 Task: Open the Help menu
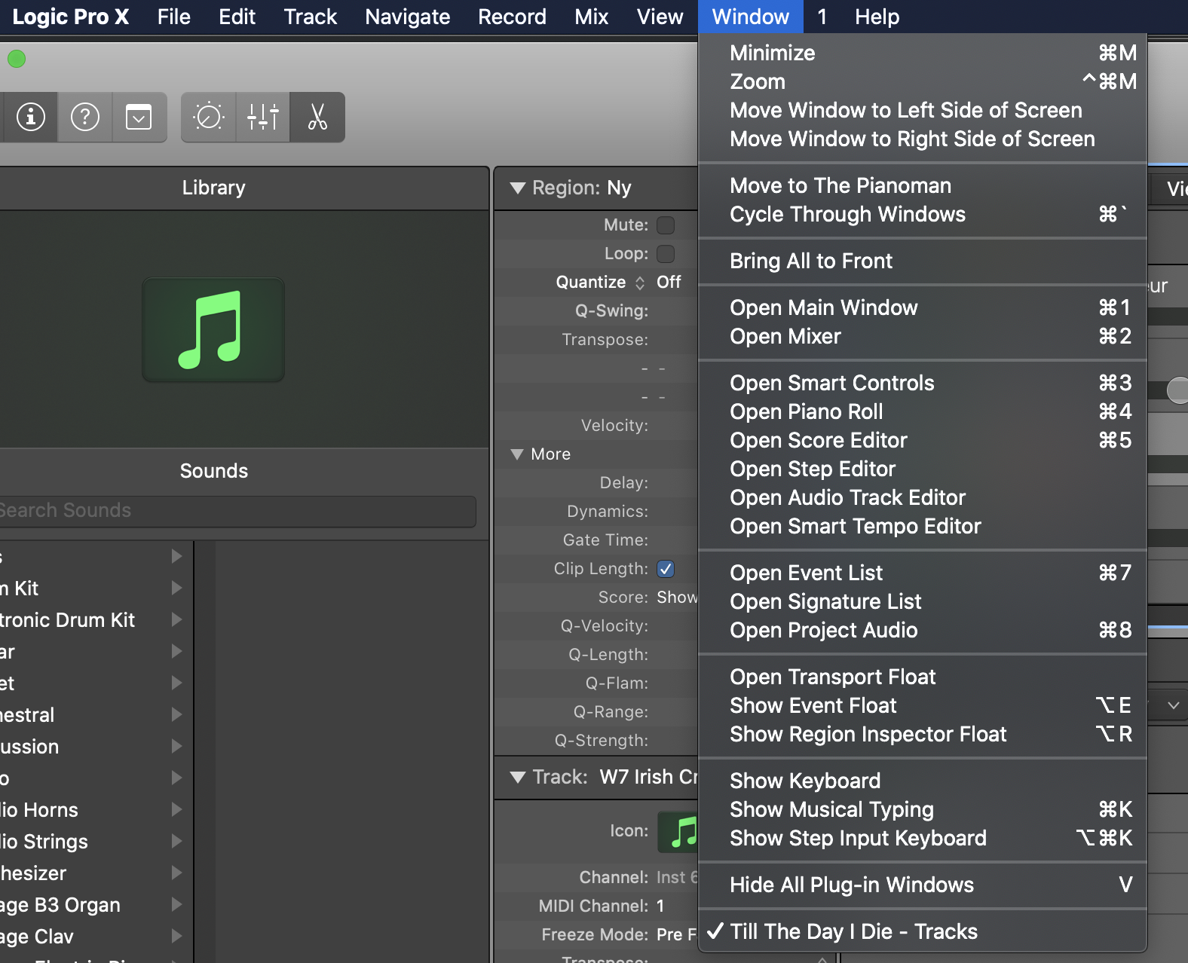877,17
